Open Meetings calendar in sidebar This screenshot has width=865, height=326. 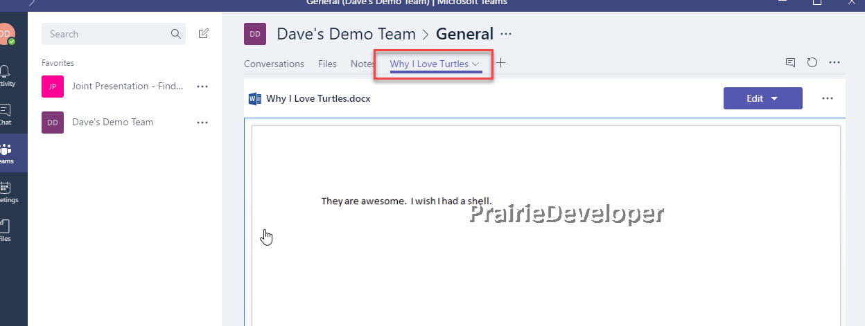7,192
